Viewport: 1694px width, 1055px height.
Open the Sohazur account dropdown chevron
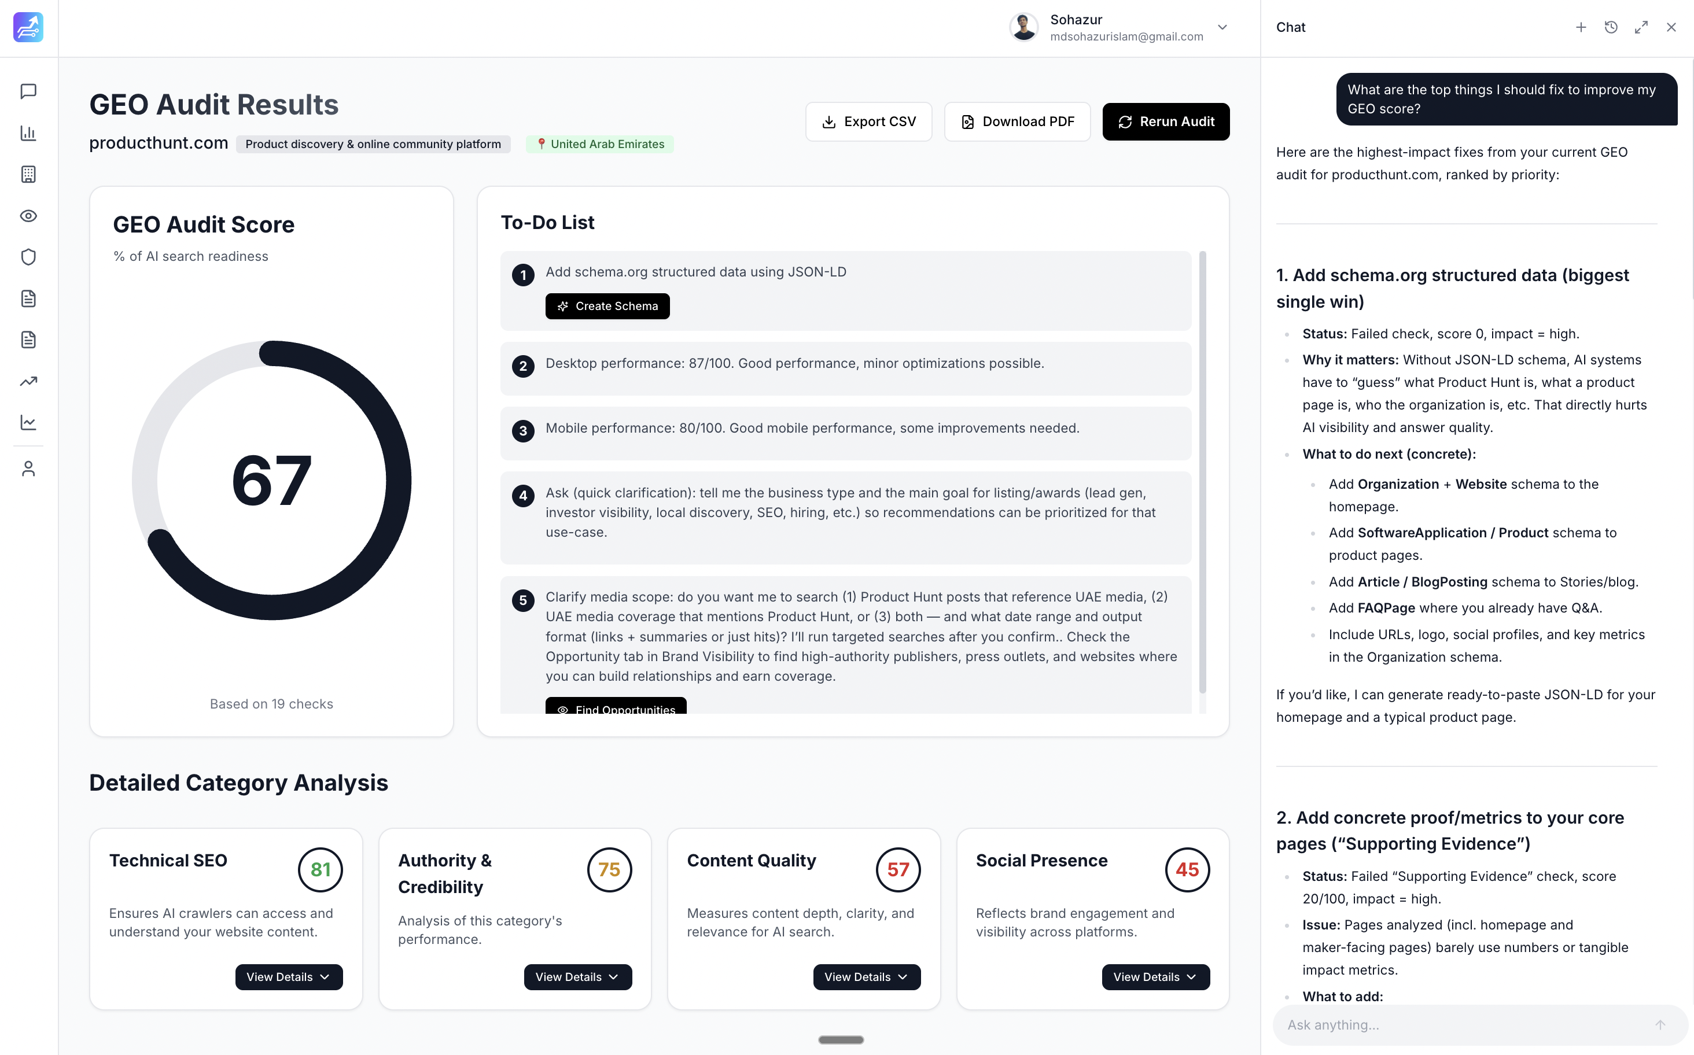[1222, 27]
